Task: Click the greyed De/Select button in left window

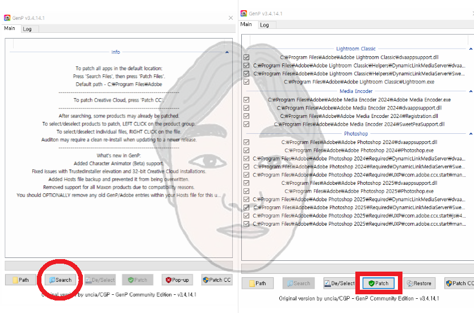Action: tap(100, 280)
